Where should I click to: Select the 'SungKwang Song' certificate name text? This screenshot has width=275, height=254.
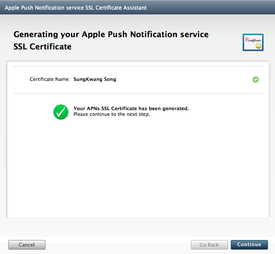[x=95, y=79]
